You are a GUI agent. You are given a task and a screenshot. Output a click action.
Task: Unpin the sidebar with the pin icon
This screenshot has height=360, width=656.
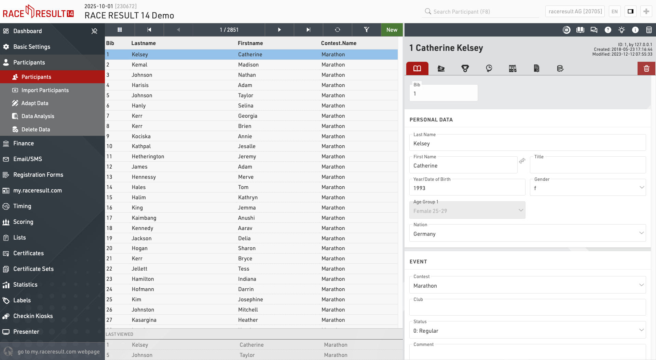94,31
